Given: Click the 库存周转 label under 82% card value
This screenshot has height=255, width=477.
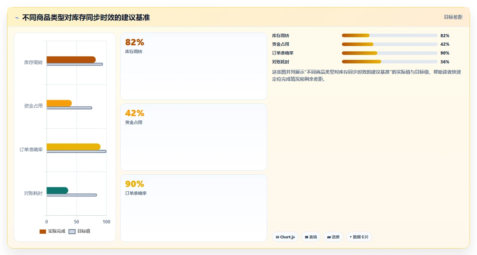Looking at the screenshot, I should pos(134,52).
